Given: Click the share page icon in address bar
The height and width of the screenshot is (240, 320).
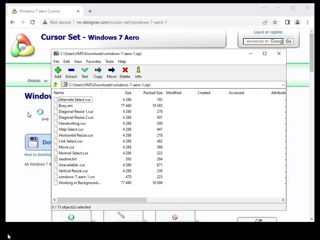Looking at the screenshot, I should point(265,22).
